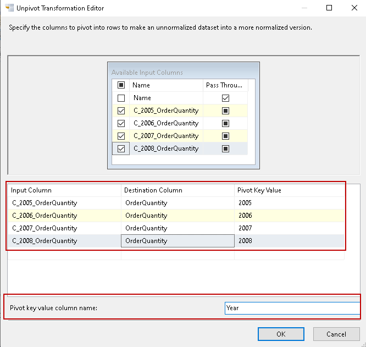366x347 pixels.
Task: Uncheck the C_2007_OrderQuantity checkbox
Action: [x=121, y=136]
